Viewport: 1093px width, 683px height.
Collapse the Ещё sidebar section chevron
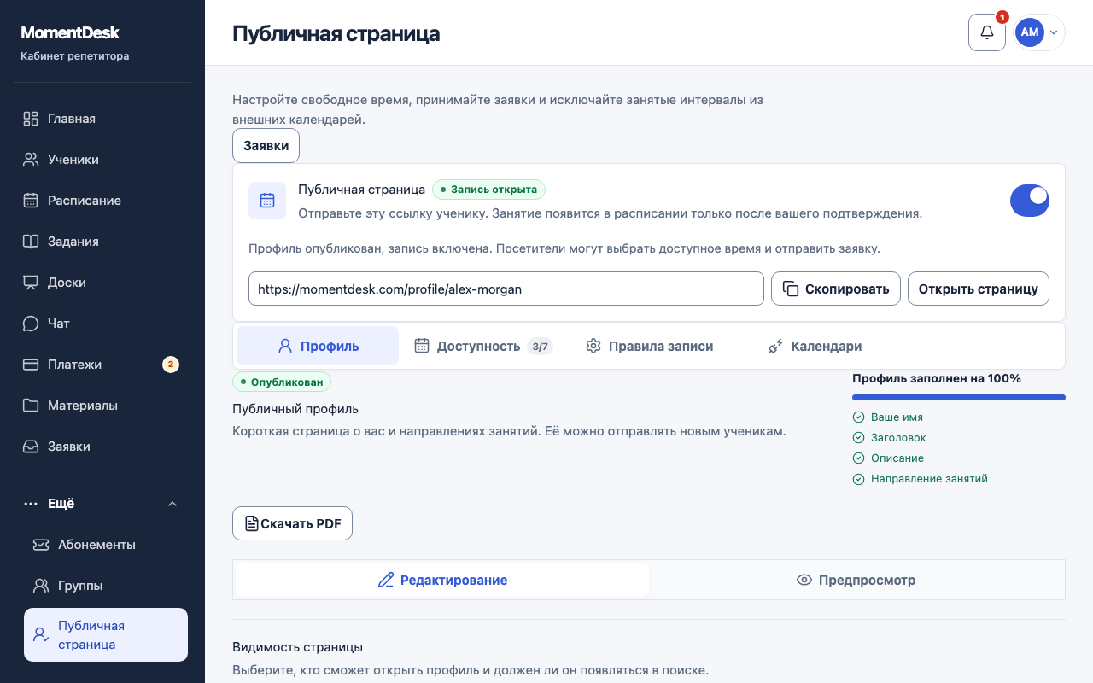pyautogui.click(x=172, y=504)
